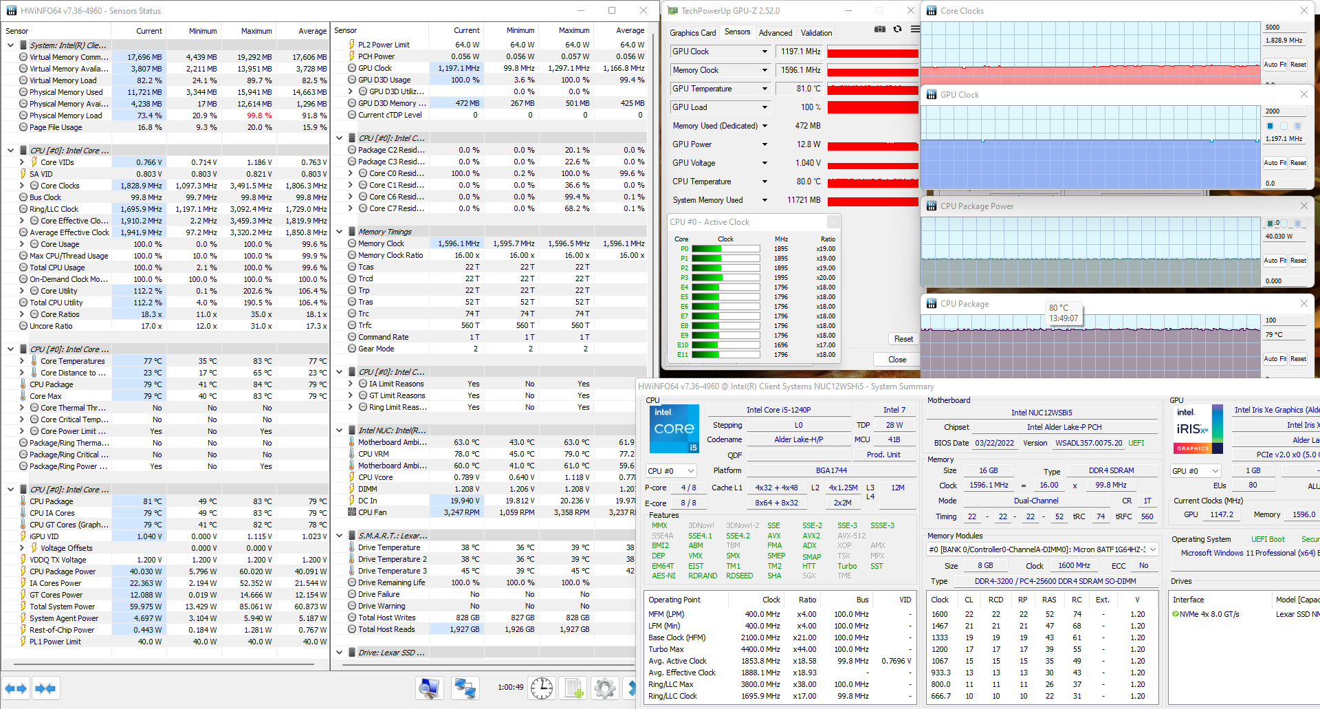
Task: Expand the Core VIDs tree row
Action: [22, 162]
